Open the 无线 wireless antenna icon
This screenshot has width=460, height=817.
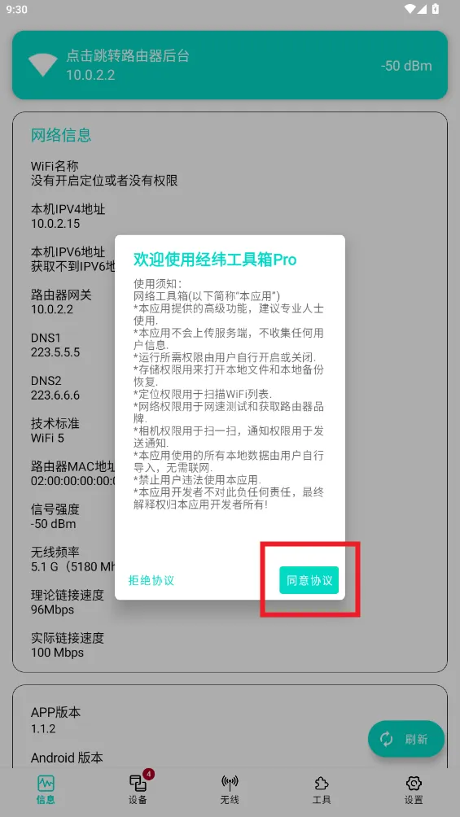[230, 783]
